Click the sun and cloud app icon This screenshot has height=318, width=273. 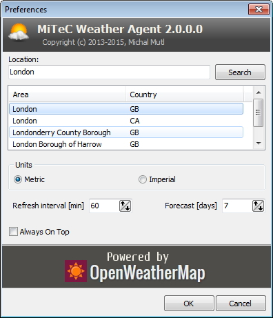point(19,32)
